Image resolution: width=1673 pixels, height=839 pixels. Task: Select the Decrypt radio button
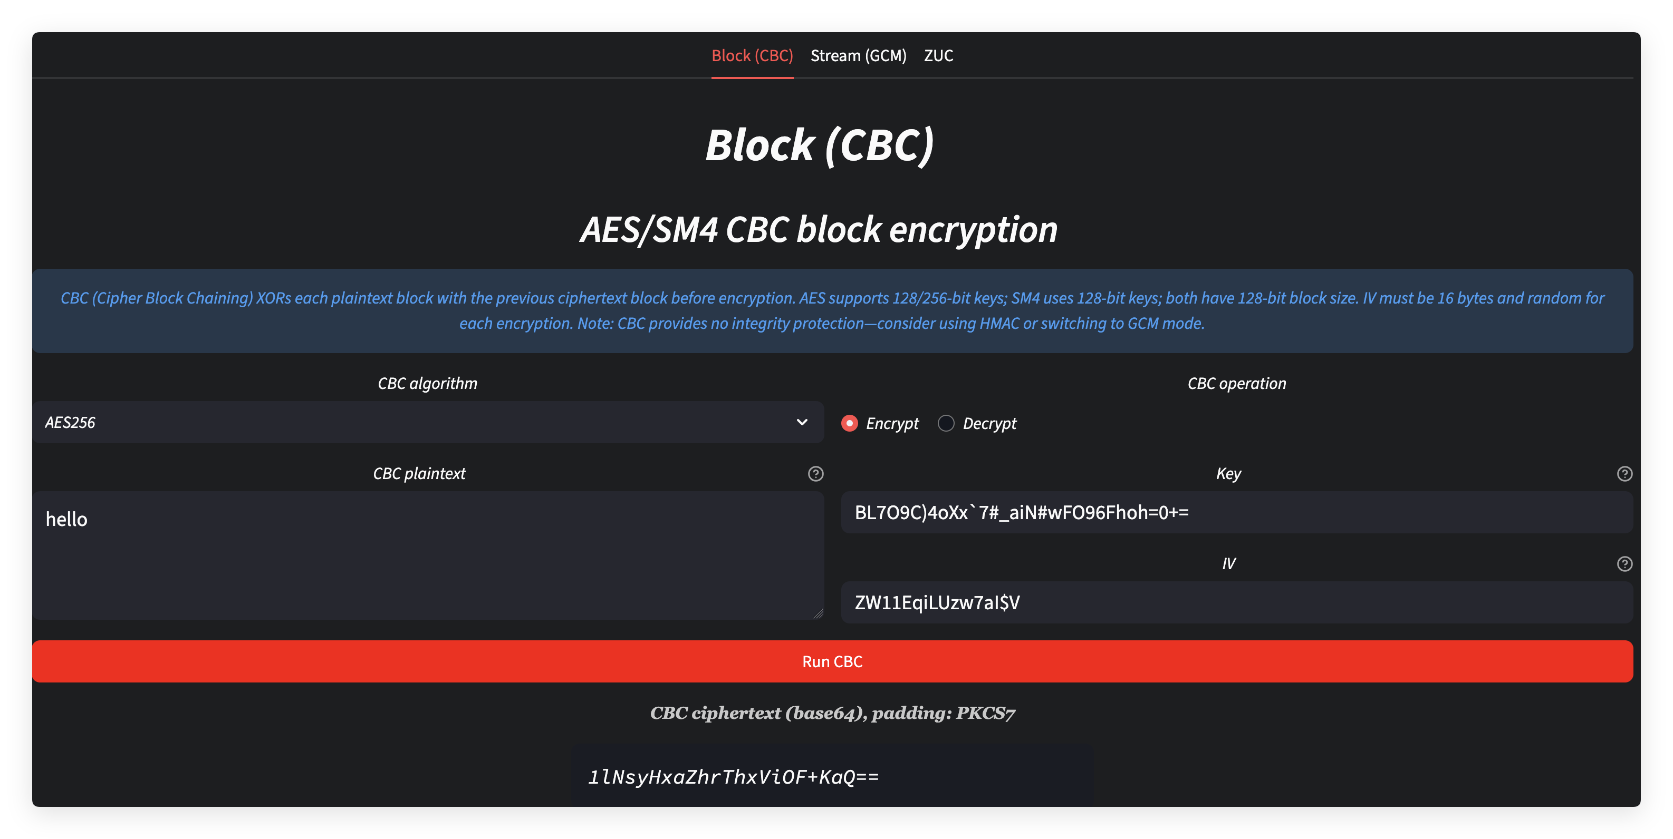(x=946, y=423)
